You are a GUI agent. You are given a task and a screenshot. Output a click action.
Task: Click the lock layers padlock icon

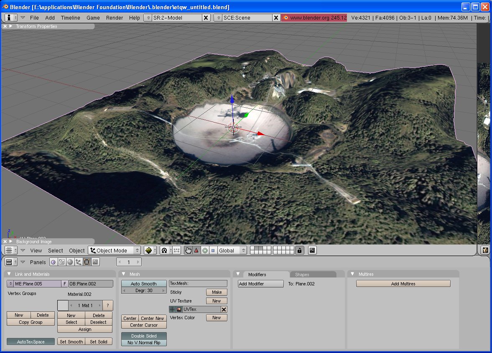pyautogui.click(x=299, y=250)
